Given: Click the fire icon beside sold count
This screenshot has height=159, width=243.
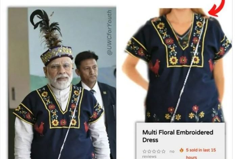Looking at the screenshot, I should (181, 150).
